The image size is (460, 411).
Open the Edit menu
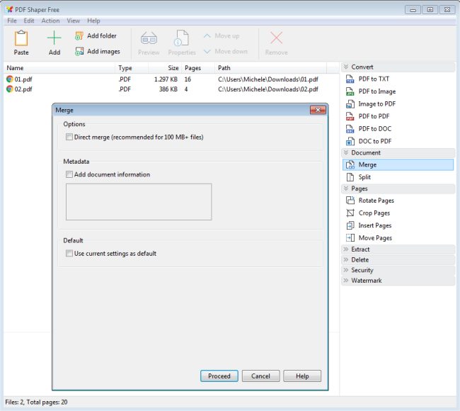tap(29, 21)
